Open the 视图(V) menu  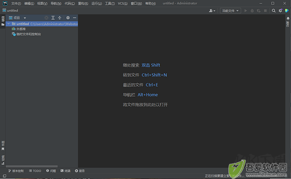click(x=42, y=3)
